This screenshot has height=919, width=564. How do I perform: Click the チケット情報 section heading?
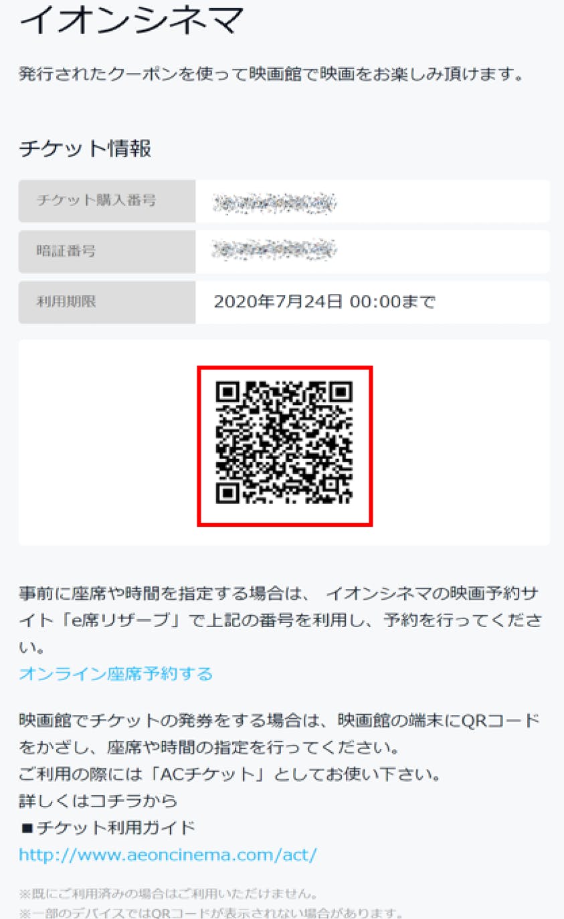click(x=86, y=149)
